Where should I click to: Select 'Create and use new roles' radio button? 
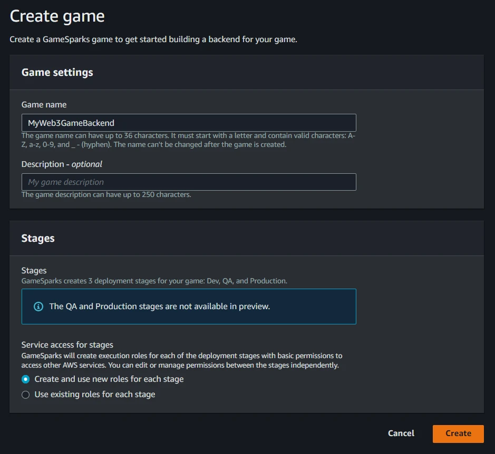[25, 379]
